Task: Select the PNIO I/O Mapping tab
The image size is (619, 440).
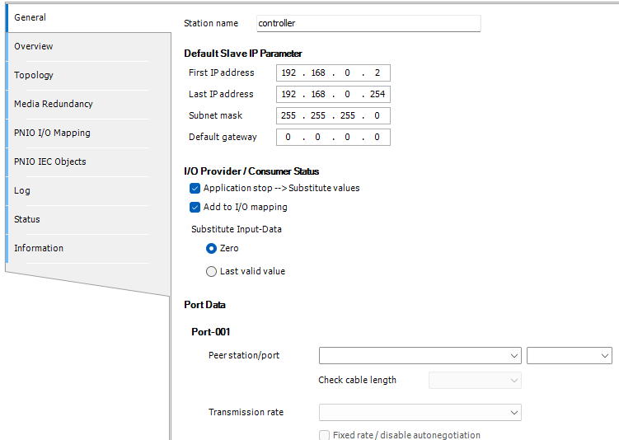Action: [52, 133]
